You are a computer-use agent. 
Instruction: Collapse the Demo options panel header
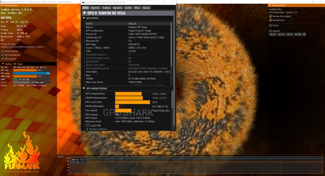270,5
